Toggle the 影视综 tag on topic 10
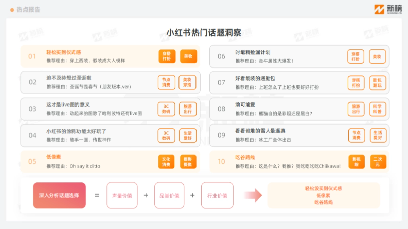Image resolution: width=408 pixels, height=229 pixels. coord(356,162)
